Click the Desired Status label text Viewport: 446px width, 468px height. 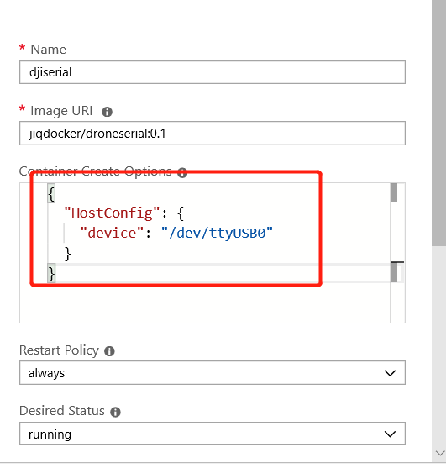point(62,411)
